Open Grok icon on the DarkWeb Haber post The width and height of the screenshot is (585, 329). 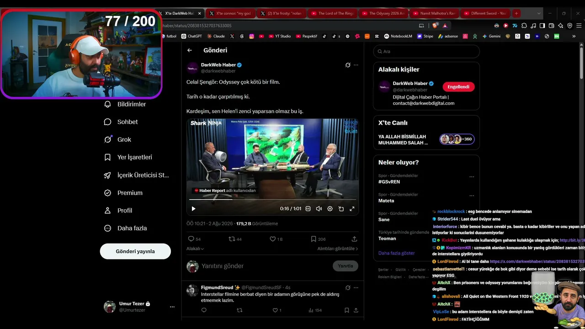point(348,65)
